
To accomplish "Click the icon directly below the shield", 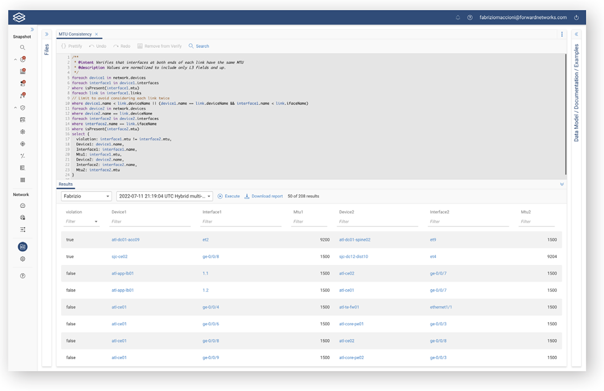I will click(x=23, y=120).
